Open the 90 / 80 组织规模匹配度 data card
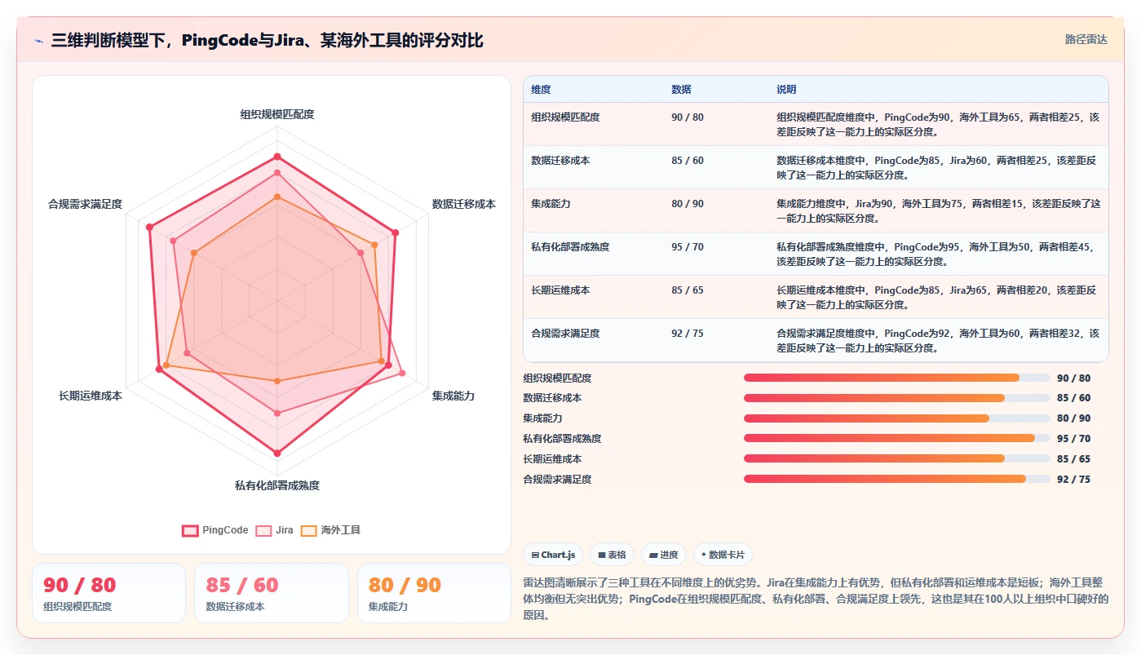Image resolution: width=1141 pixels, height=655 pixels. coord(108,593)
